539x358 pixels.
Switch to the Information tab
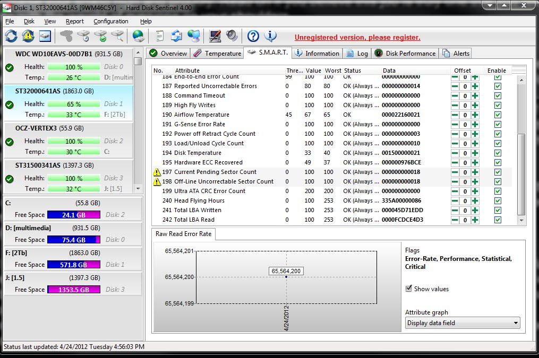point(317,53)
